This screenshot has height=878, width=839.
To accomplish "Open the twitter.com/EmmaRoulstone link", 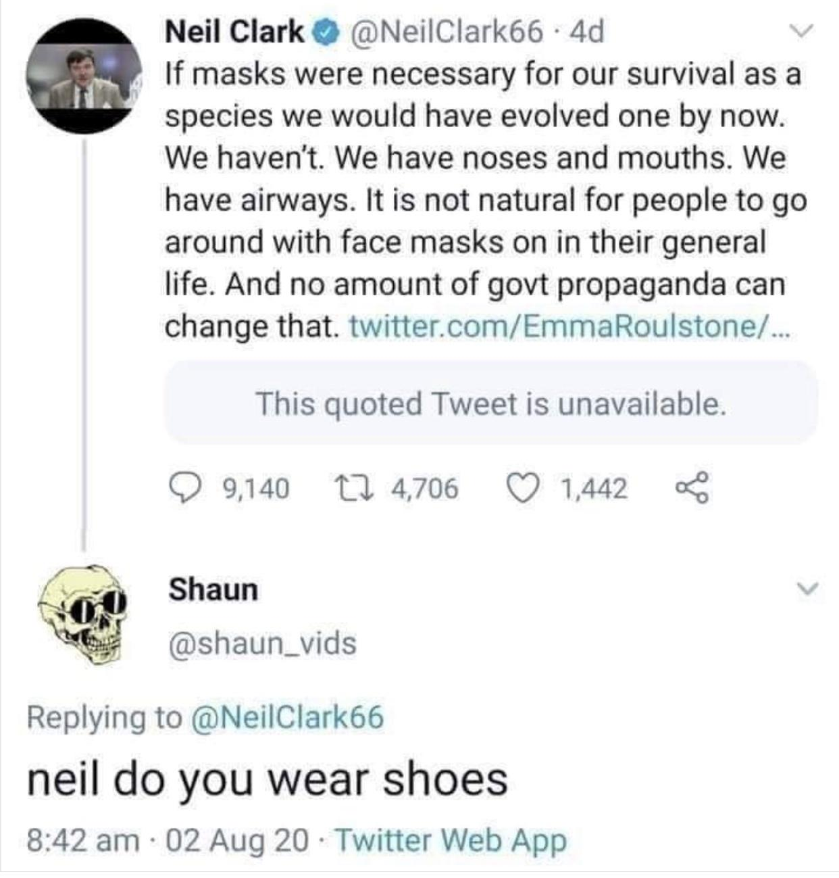I will point(568,327).
